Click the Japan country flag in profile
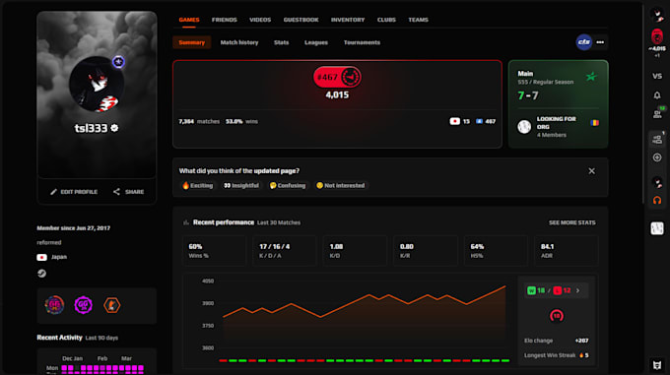This screenshot has height=375, width=670. (x=41, y=257)
